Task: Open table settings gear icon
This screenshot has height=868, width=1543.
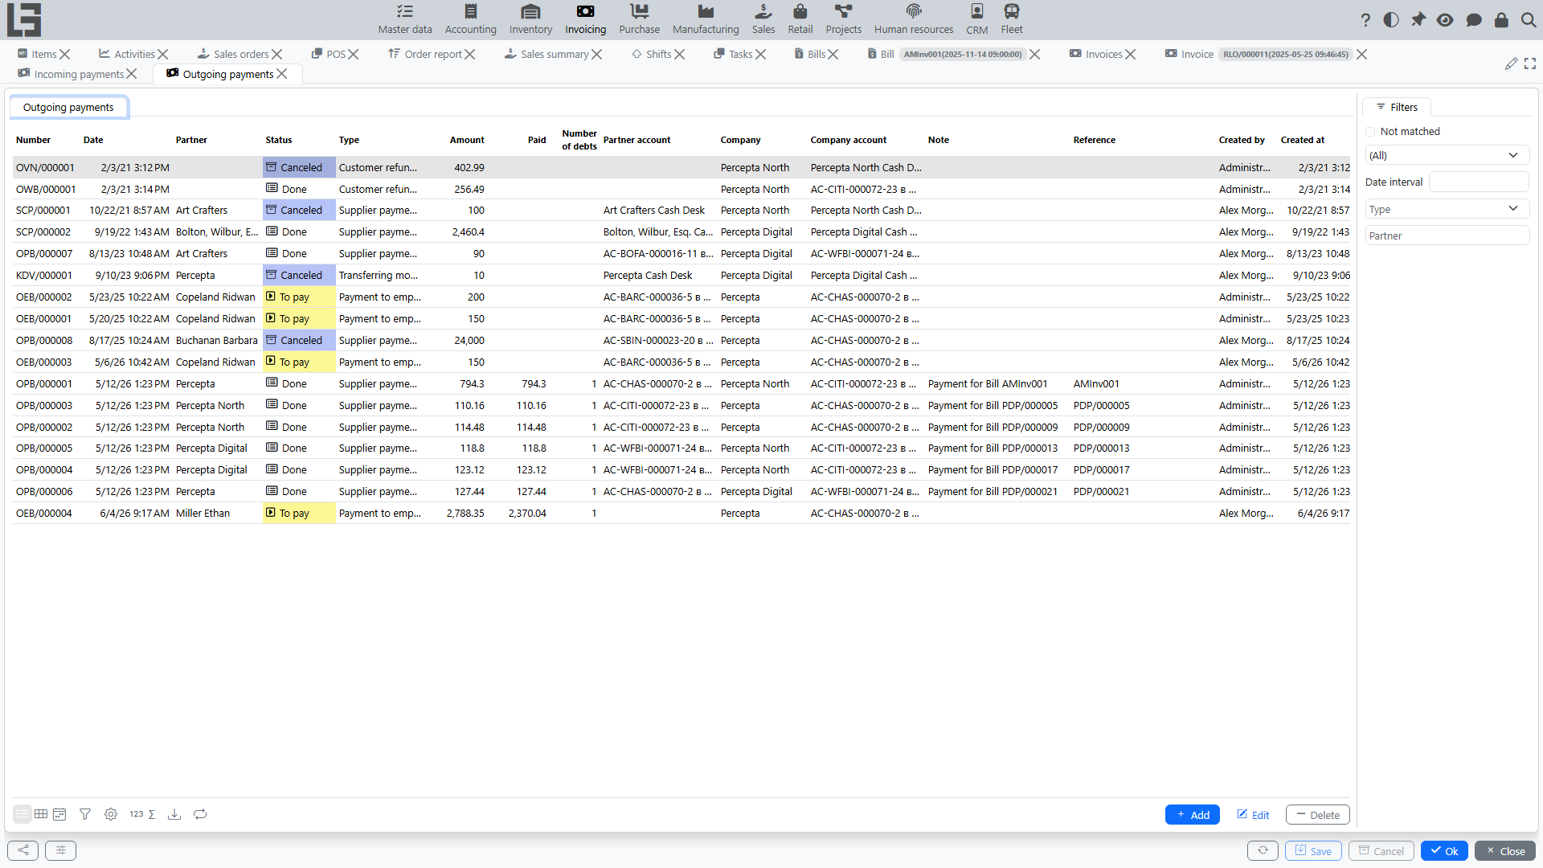Action: coord(111,814)
